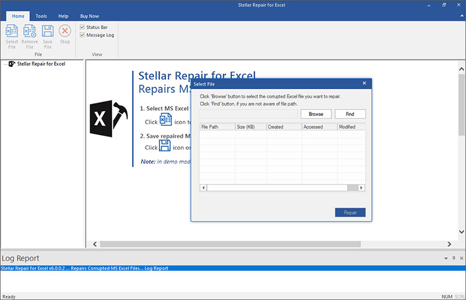Click the file list horizontal scrollbar thumb
Screen dimensions: 466x300
[x=277, y=188]
